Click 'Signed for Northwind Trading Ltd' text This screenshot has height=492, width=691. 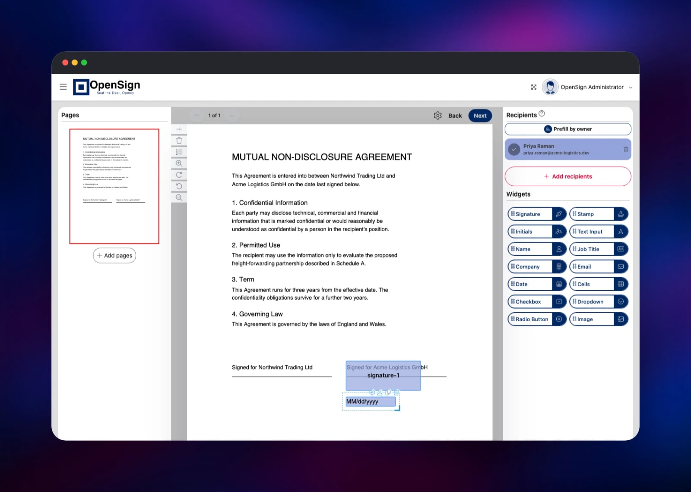272,367
